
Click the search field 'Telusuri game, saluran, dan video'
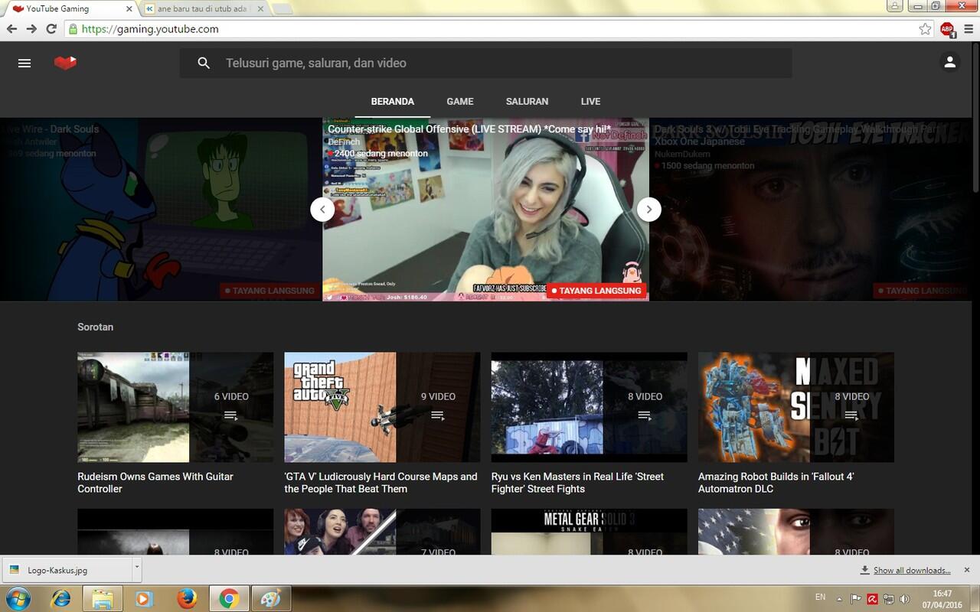pyautogui.click(x=485, y=63)
